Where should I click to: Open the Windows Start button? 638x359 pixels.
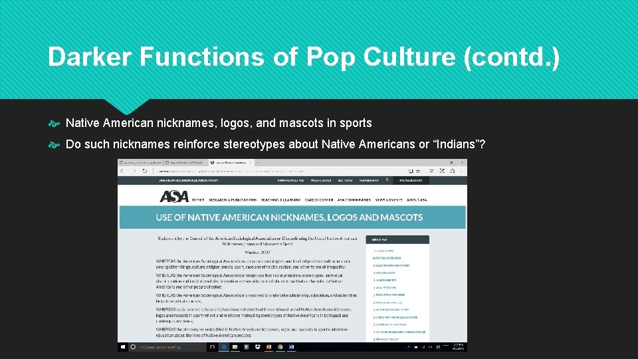coord(123,347)
